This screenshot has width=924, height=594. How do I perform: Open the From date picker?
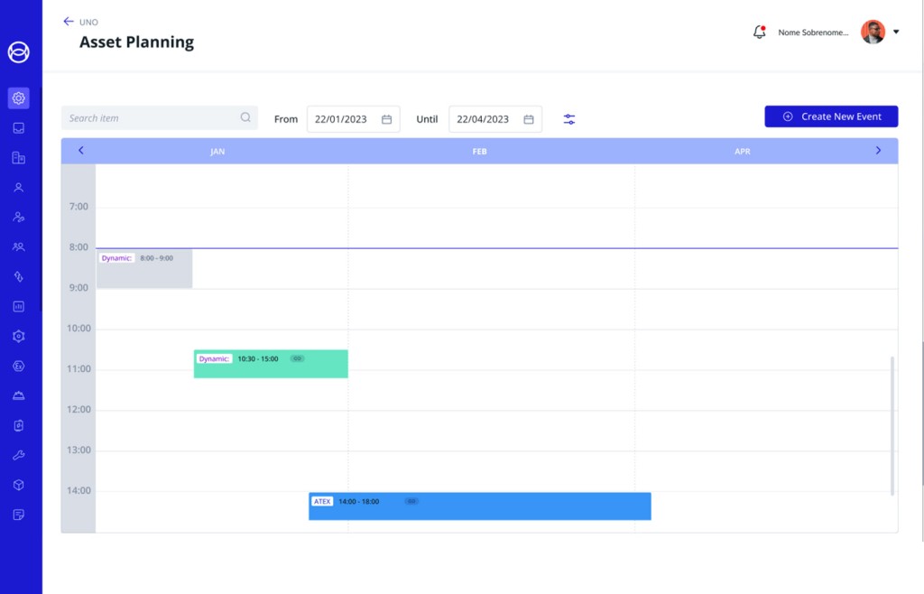click(x=353, y=119)
